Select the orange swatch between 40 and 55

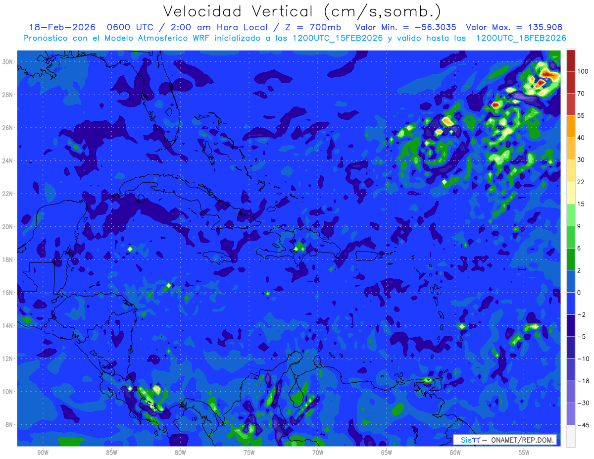pos(571,126)
